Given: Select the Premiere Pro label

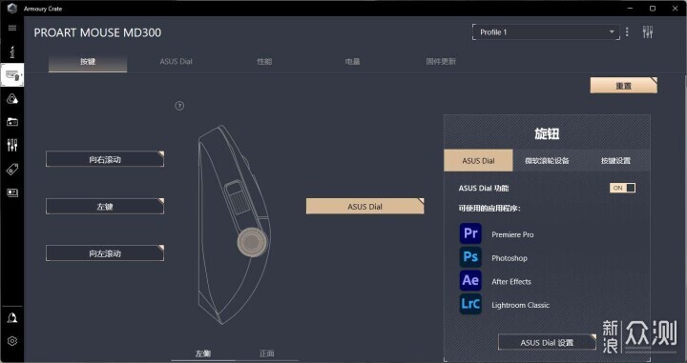Looking at the screenshot, I should click(512, 234).
